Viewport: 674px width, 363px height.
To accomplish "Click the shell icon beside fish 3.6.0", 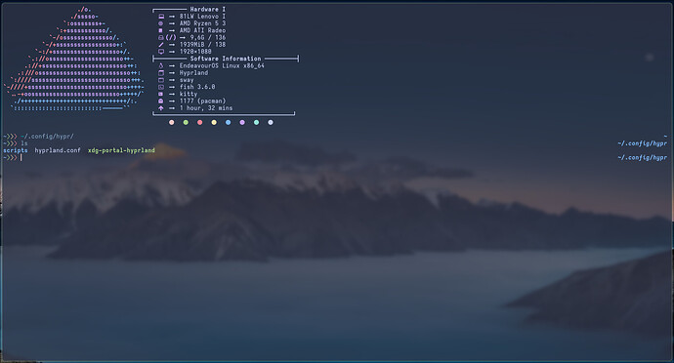I will tap(161, 87).
